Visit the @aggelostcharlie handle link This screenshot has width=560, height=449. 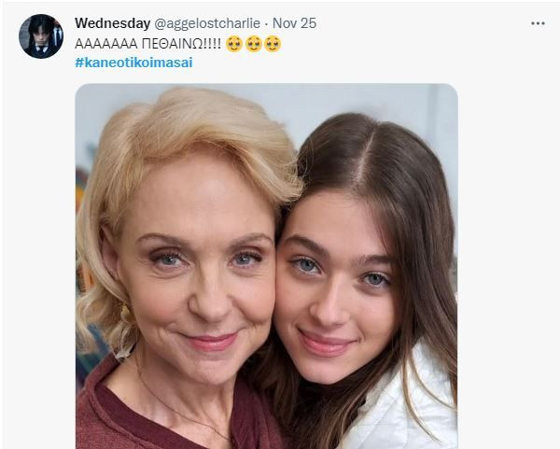208,23
